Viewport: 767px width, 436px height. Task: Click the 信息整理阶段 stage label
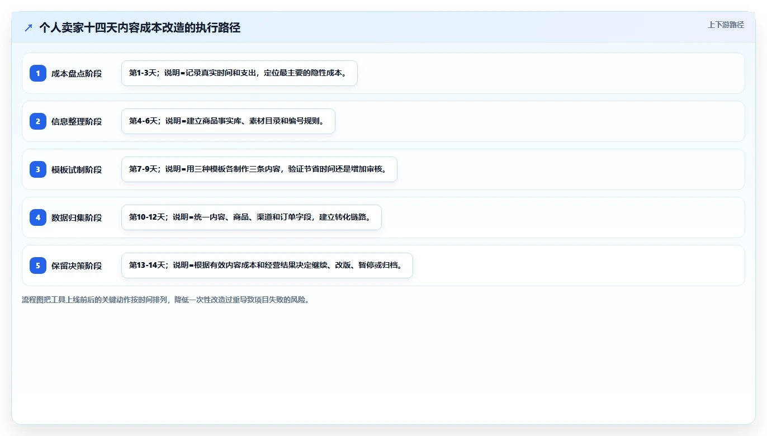click(77, 121)
